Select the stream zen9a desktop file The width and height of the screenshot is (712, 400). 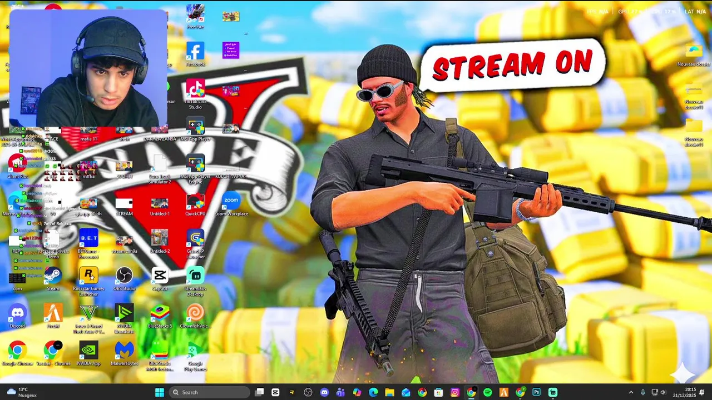124,244
